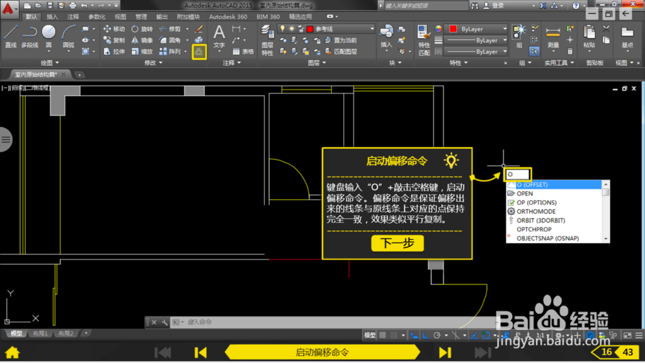
Task: Click the Array (阵列) tool
Action: (x=170, y=52)
